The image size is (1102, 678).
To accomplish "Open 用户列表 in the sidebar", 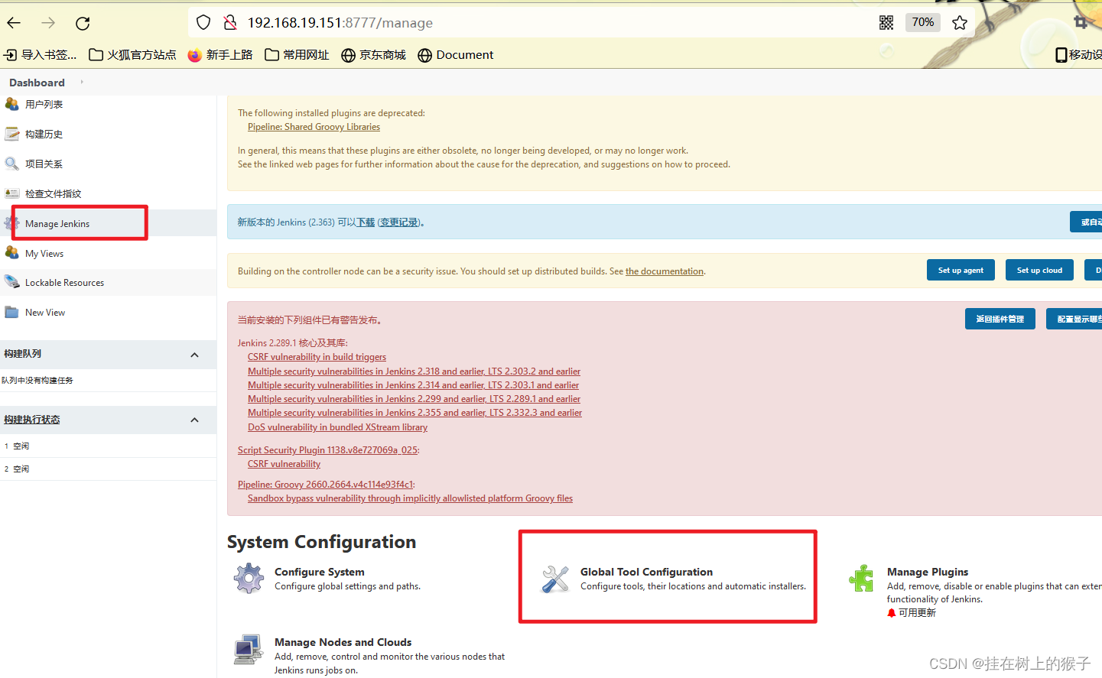I will 44,105.
